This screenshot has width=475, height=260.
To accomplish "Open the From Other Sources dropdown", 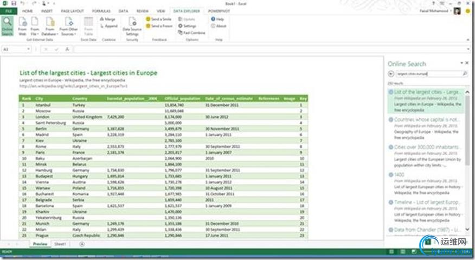I will (68, 26).
